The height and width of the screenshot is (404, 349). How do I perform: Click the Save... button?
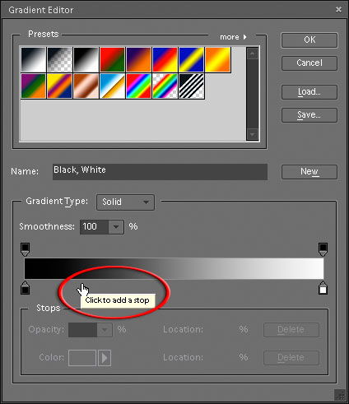click(309, 115)
